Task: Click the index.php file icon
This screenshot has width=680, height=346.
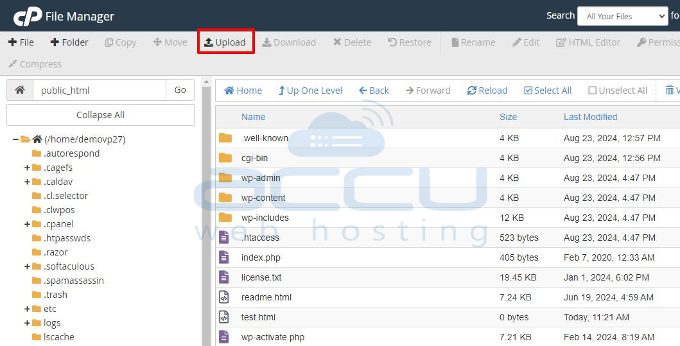Action: [223, 257]
